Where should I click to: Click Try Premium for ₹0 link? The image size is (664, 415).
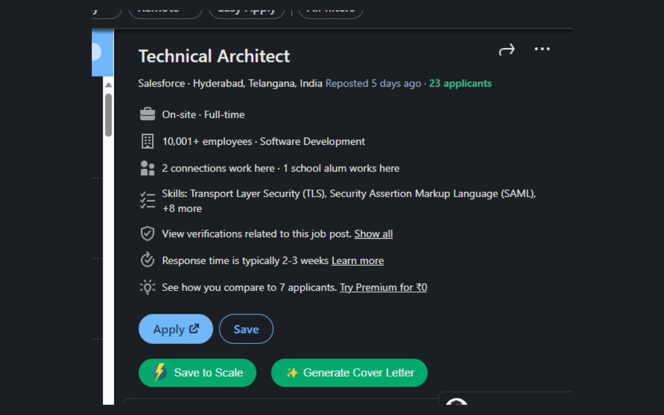point(383,287)
